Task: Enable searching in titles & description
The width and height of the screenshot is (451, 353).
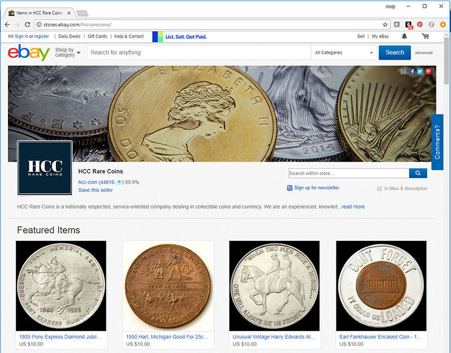Action: click(379, 188)
